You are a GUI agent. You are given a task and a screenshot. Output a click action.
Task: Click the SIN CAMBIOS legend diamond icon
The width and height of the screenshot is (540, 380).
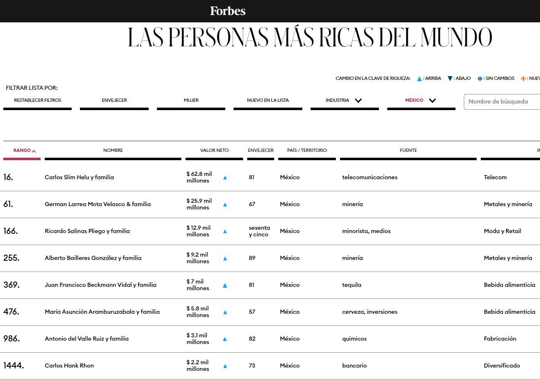click(x=480, y=79)
